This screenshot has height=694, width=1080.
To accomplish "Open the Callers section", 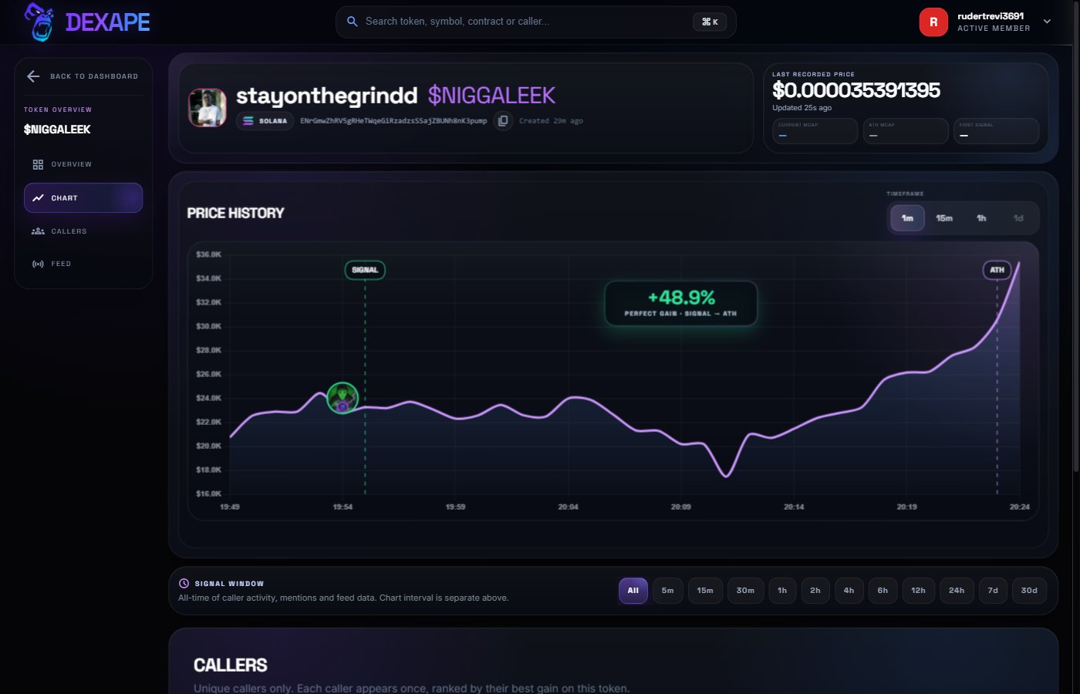I will coord(83,231).
